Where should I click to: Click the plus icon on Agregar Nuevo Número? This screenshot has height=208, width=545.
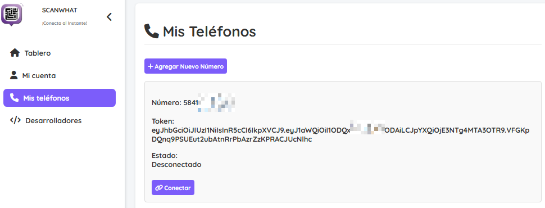(x=151, y=66)
